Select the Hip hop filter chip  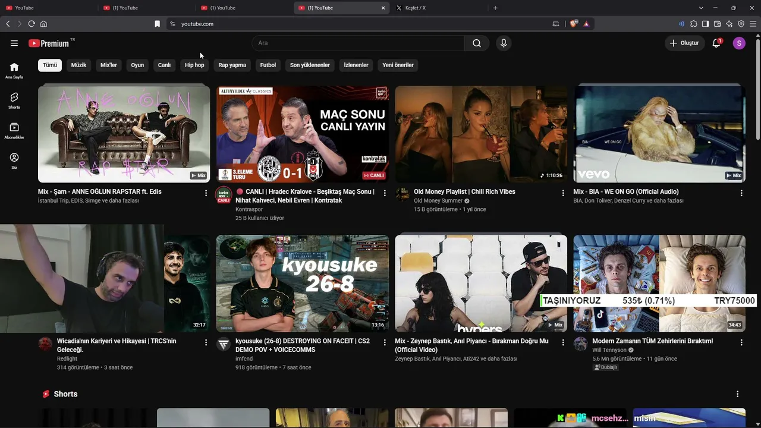pyautogui.click(x=194, y=65)
